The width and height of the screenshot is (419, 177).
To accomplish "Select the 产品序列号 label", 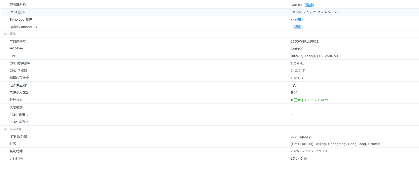I will [x=18, y=41].
